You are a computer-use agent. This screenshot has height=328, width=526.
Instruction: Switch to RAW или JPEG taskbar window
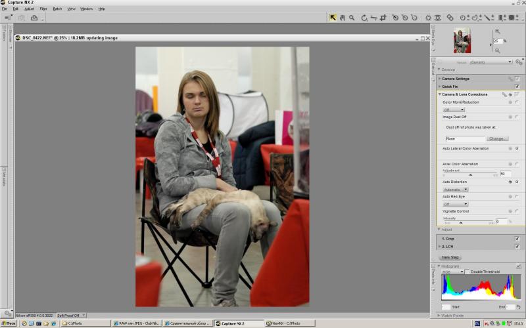click(x=137, y=323)
